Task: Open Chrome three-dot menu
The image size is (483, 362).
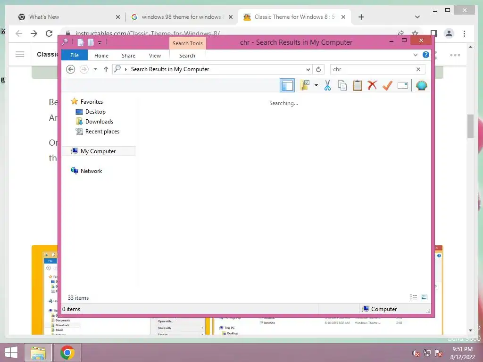Action: [464, 33]
